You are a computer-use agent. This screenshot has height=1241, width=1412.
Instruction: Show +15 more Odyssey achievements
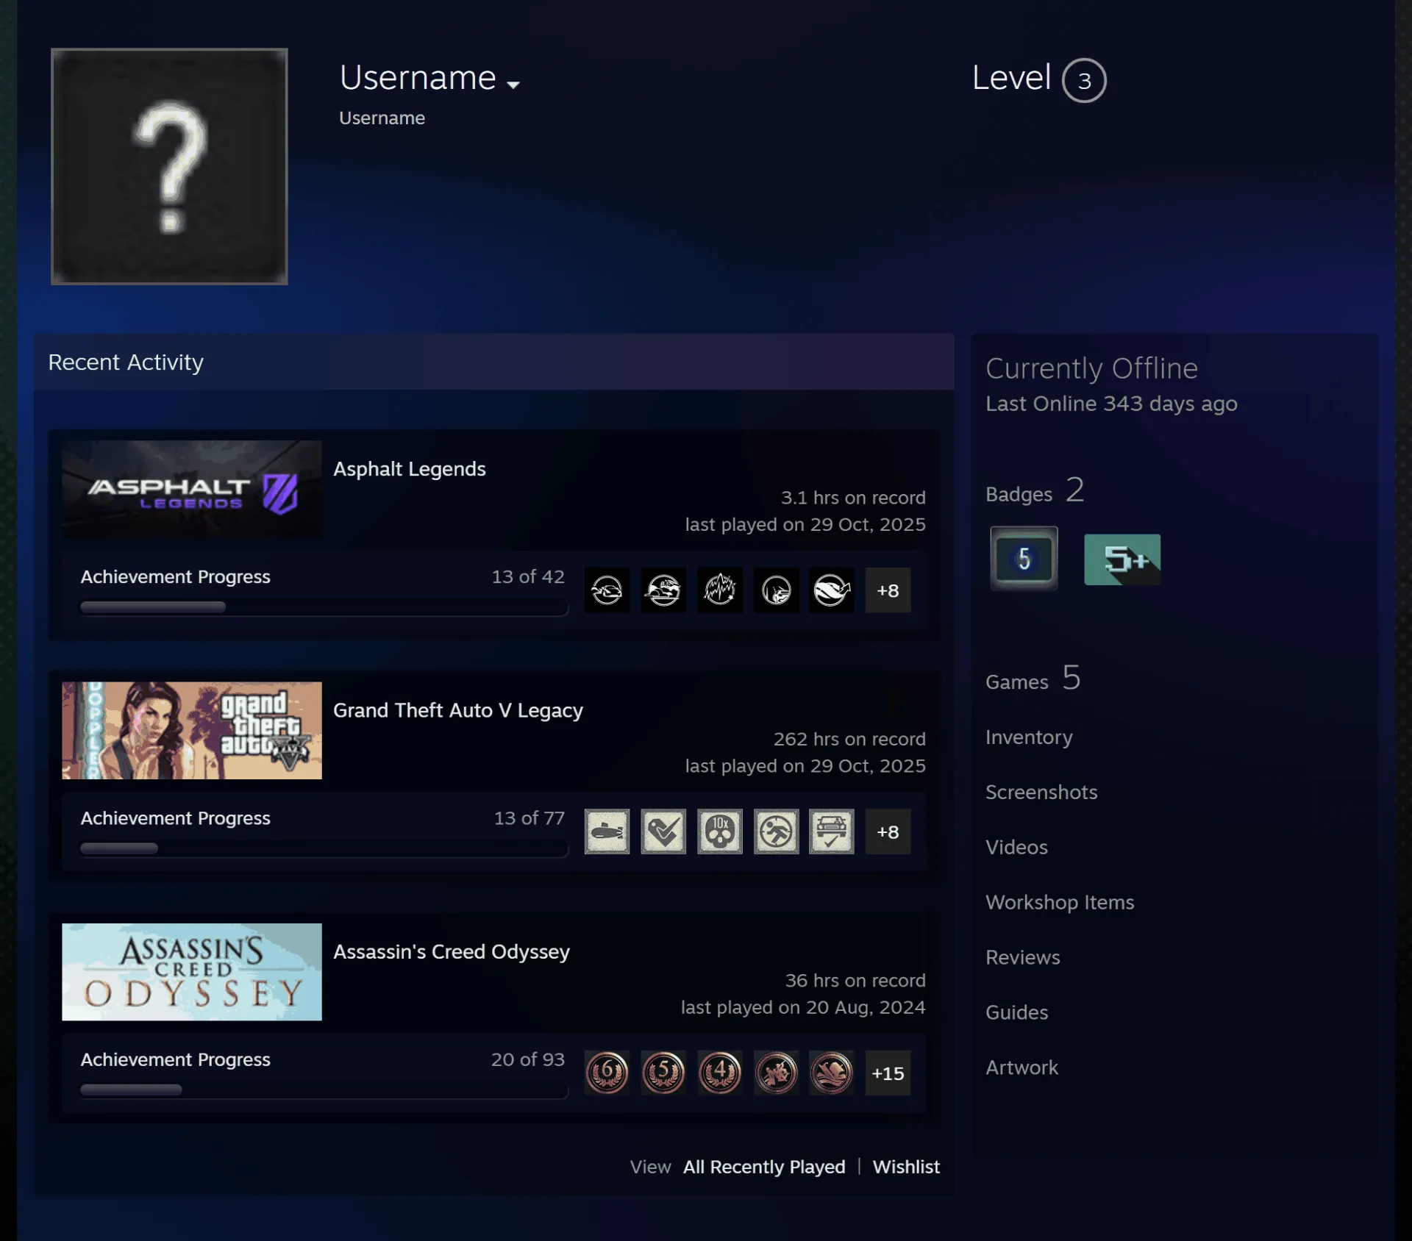click(x=888, y=1073)
